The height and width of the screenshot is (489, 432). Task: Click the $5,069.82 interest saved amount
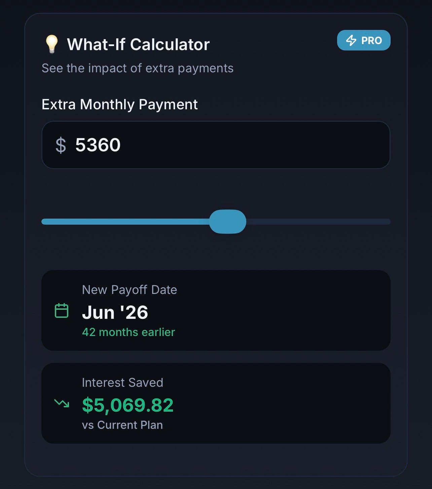pos(128,405)
